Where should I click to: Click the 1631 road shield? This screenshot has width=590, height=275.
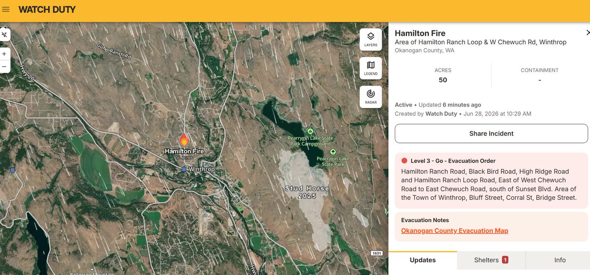coord(377,253)
